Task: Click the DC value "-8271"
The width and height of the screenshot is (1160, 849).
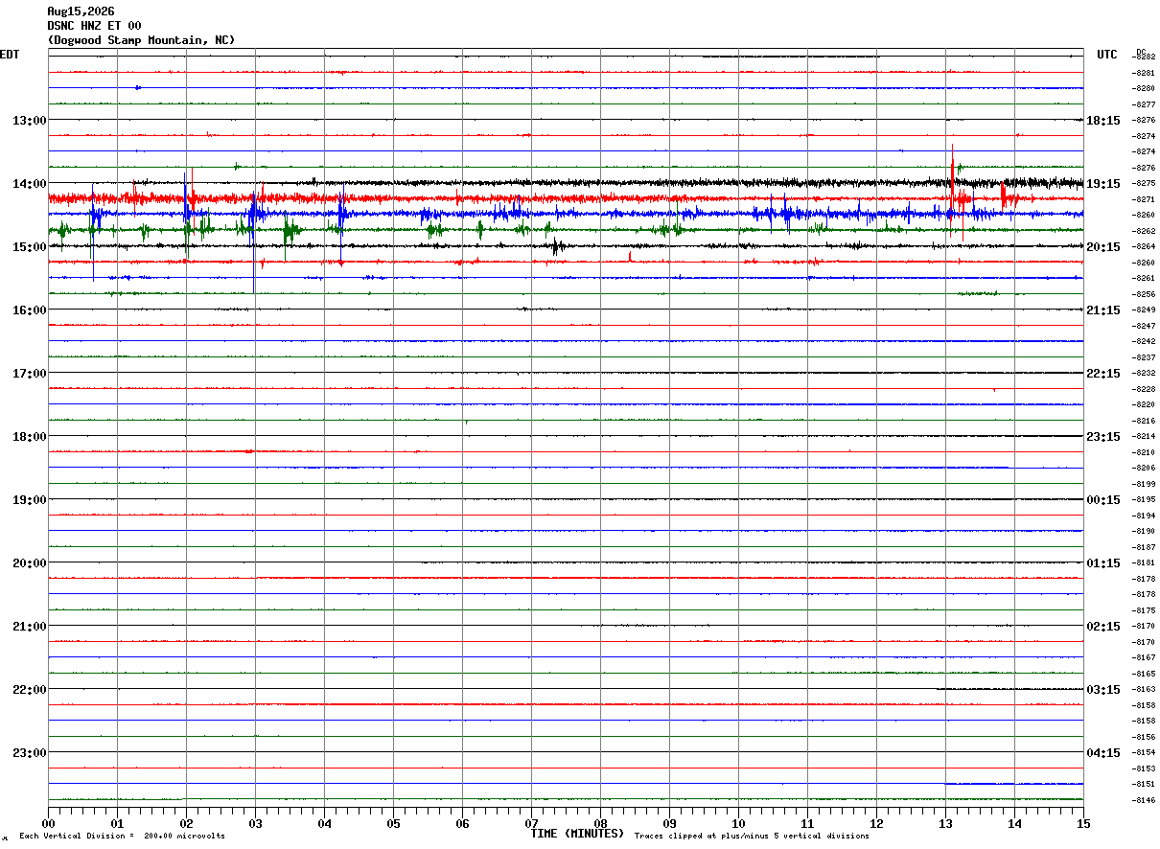Action: coord(1145,199)
